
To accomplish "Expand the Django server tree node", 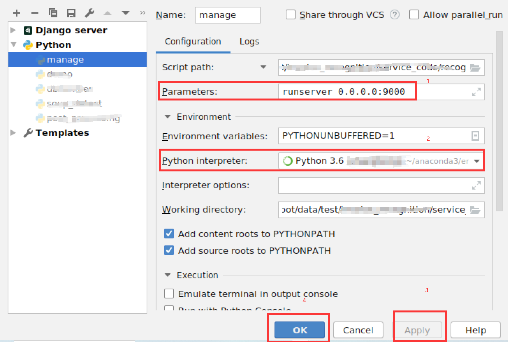I will 13,30.
